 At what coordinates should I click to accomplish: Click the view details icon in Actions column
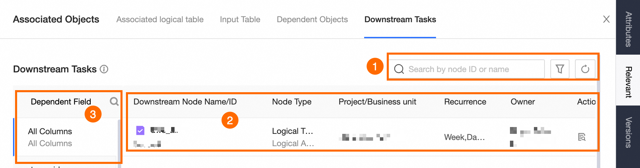[x=581, y=137]
